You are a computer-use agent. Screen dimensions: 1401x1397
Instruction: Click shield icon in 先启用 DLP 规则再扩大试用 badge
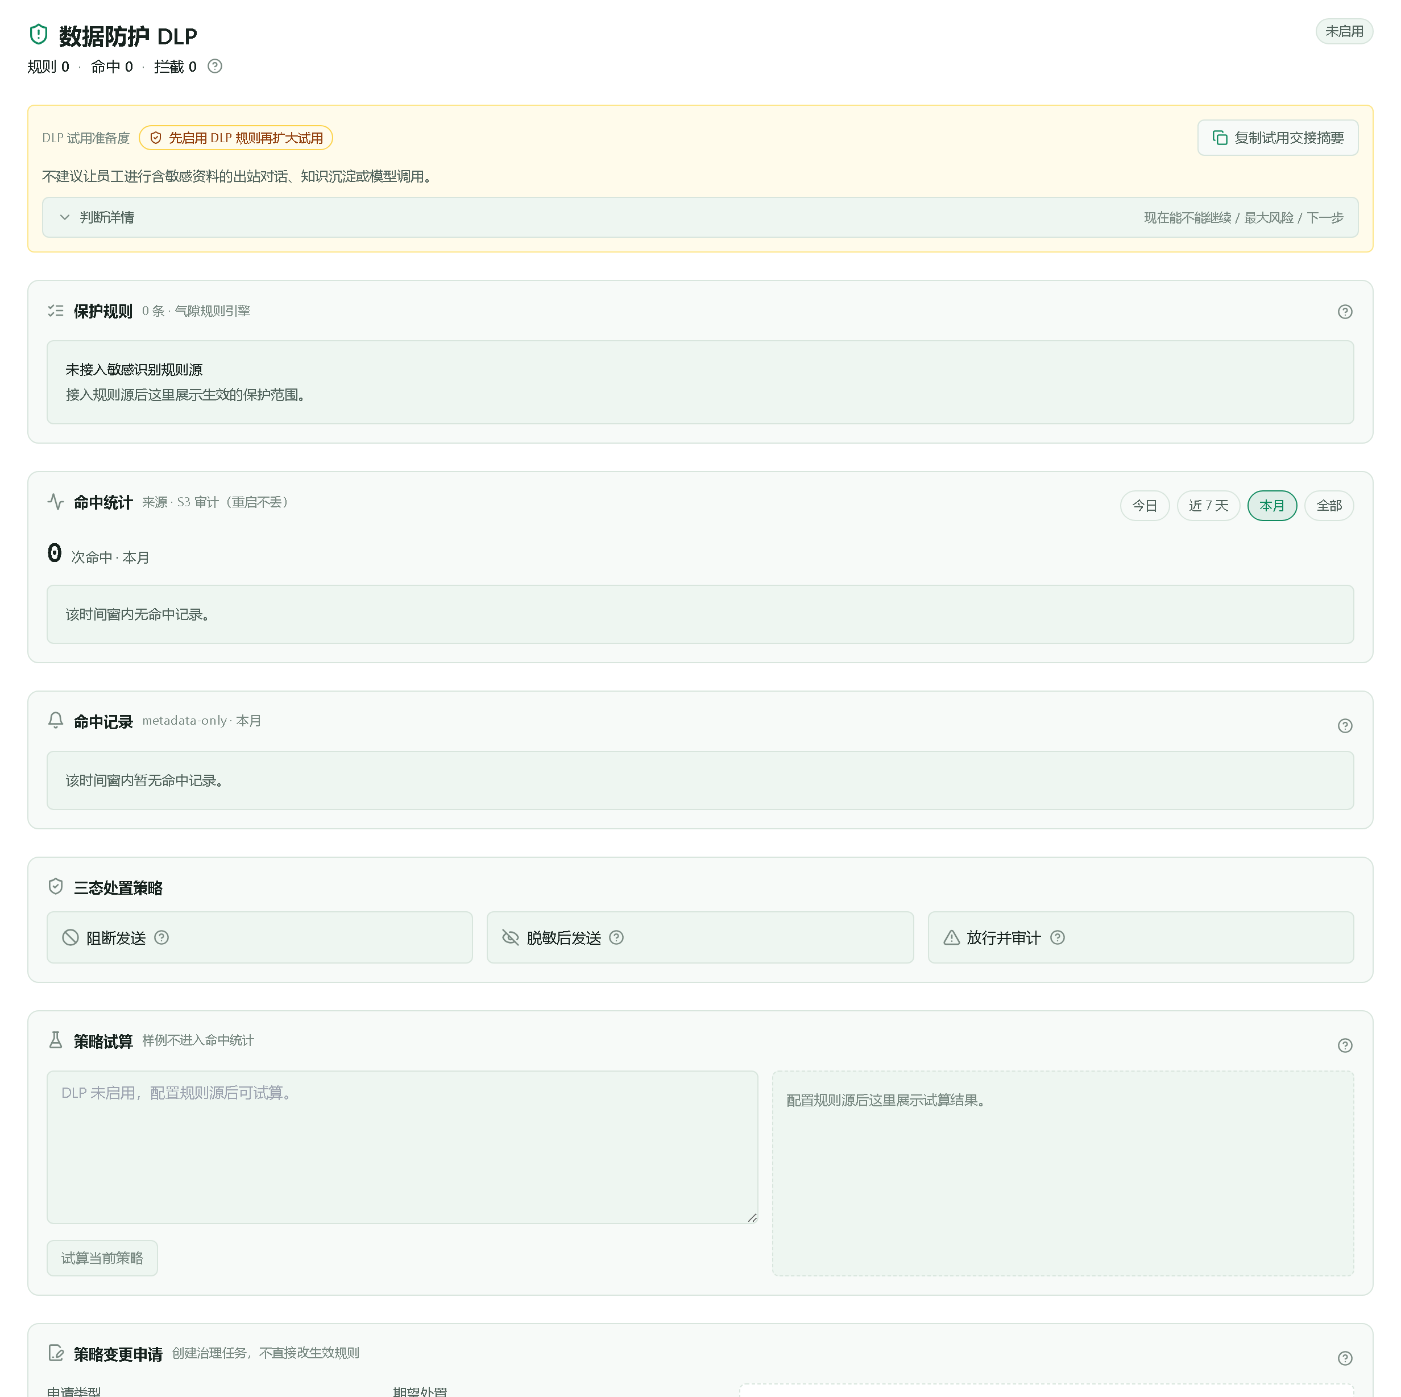(156, 138)
